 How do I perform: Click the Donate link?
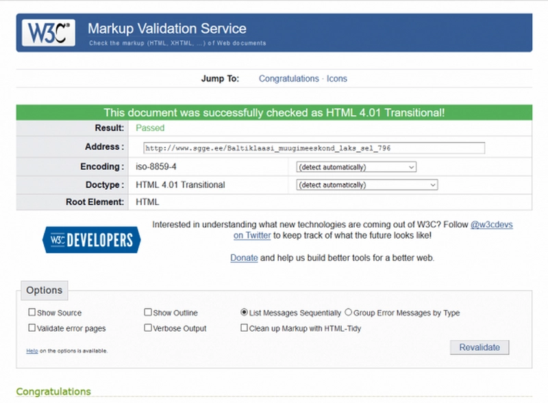coord(244,258)
